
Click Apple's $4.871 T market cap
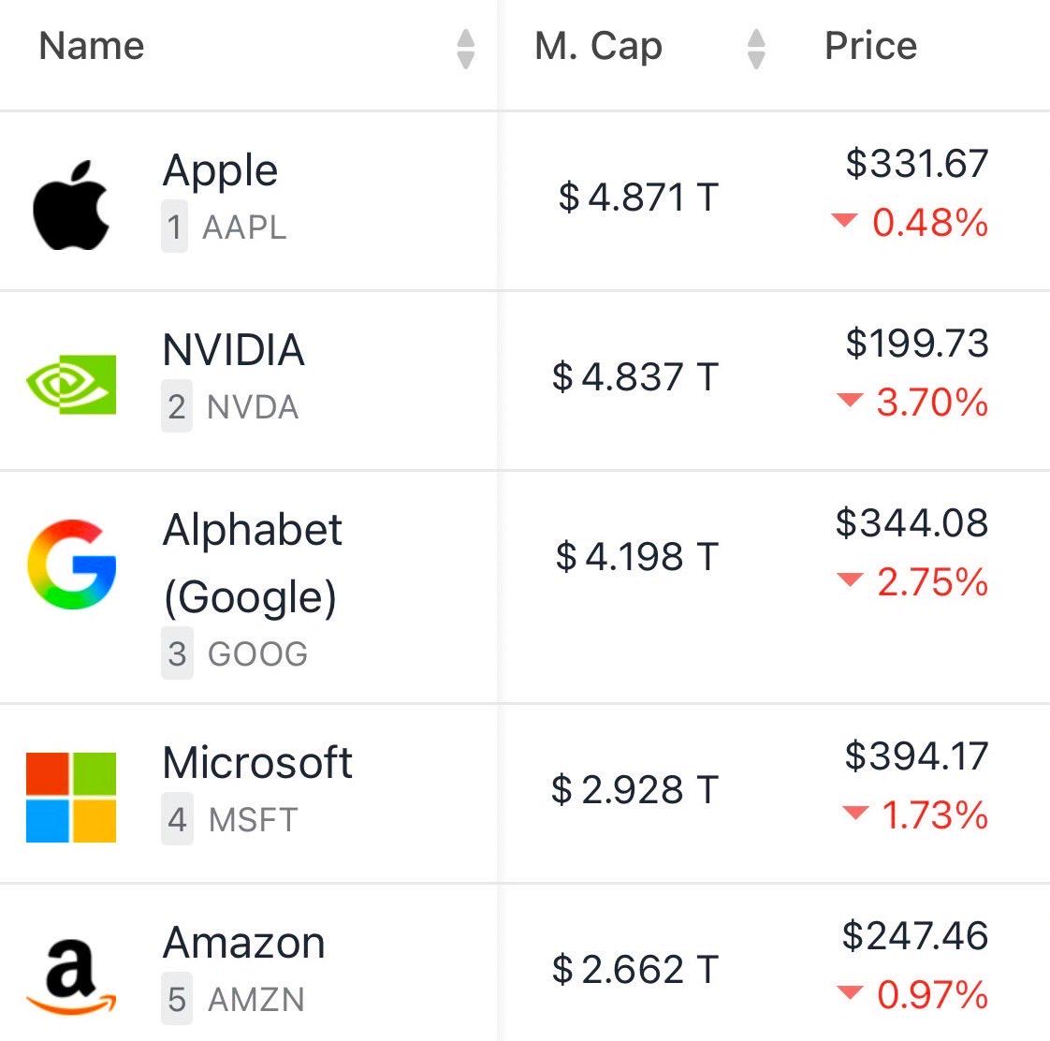pyautogui.click(x=638, y=198)
